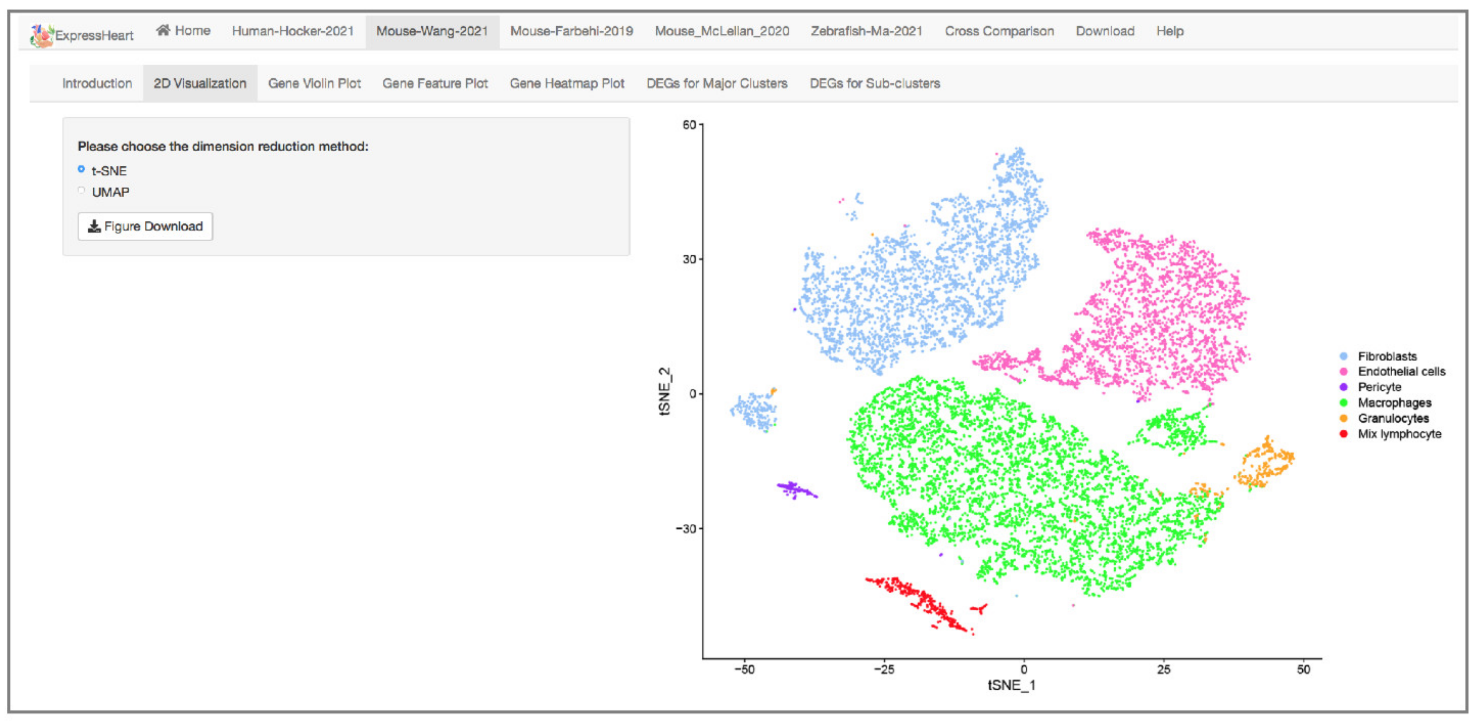Image resolution: width=1477 pixels, height=723 pixels.
Task: Select the t-SNE radio button
Action: pos(81,169)
